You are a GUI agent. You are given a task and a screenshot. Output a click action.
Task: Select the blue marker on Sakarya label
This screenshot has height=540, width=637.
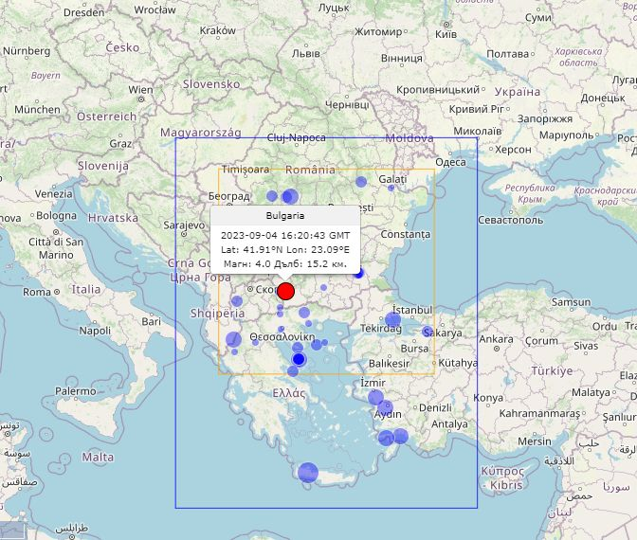point(428,332)
